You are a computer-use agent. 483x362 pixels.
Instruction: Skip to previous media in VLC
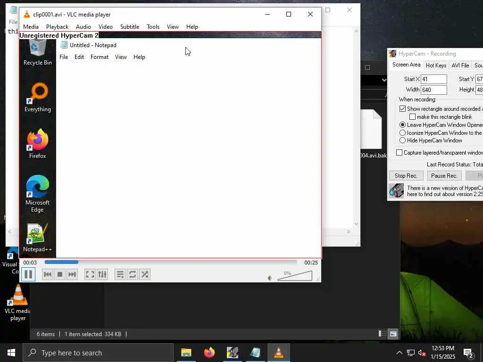(x=48, y=274)
